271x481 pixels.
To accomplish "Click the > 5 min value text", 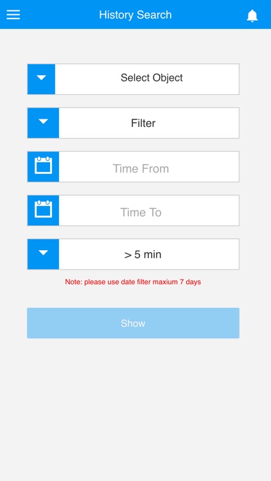I will point(143,255).
